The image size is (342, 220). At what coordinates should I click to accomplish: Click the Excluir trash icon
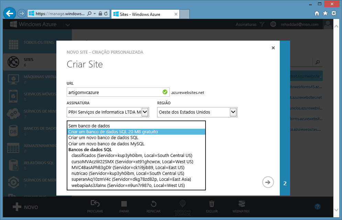coord(212,203)
